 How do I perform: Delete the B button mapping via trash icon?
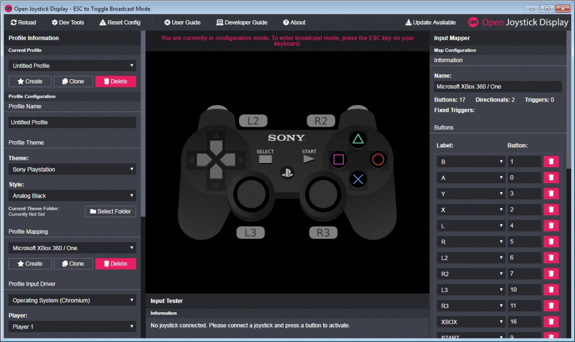coord(551,161)
